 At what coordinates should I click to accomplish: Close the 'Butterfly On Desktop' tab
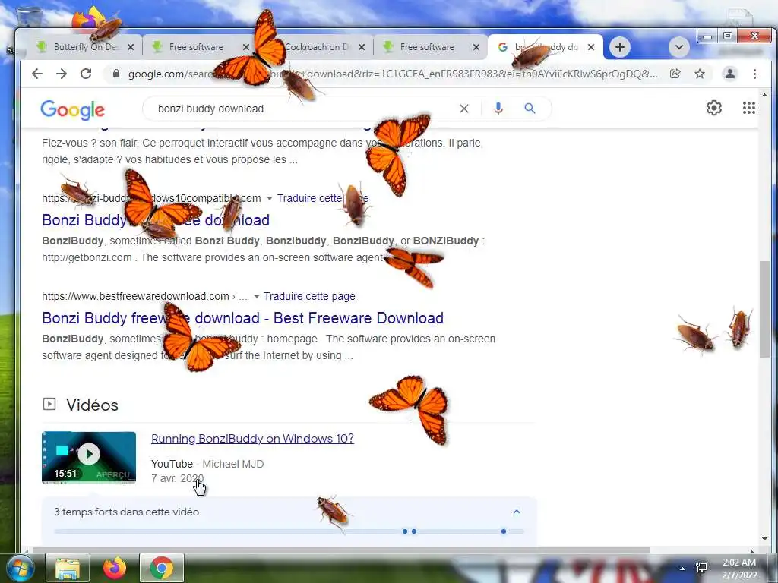[131, 47]
